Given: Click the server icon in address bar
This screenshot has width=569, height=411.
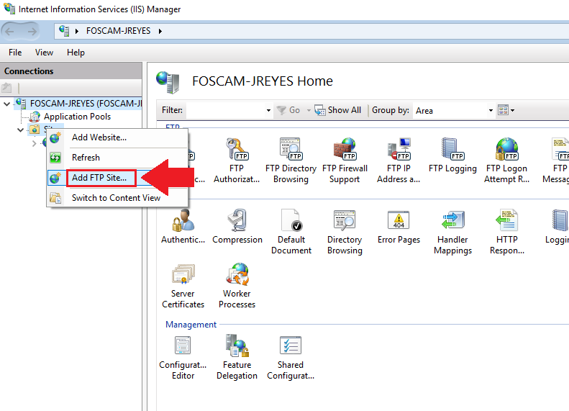Looking at the screenshot, I should 64,31.
